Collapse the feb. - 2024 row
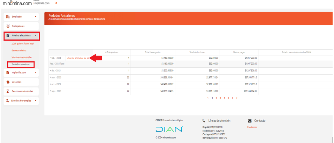Screen dimensions: 334x143 click(x=51, y=58)
